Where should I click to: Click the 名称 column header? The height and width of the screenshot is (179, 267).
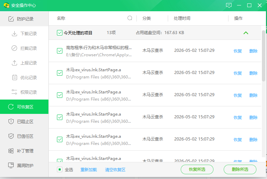coord(61,18)
